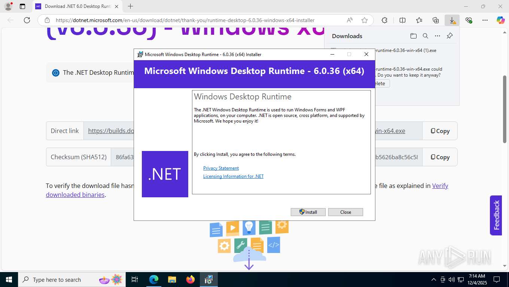Click the taskbar search box
Image resolution: width=509 pixels, height=287 pixels.
coord(71,280)
